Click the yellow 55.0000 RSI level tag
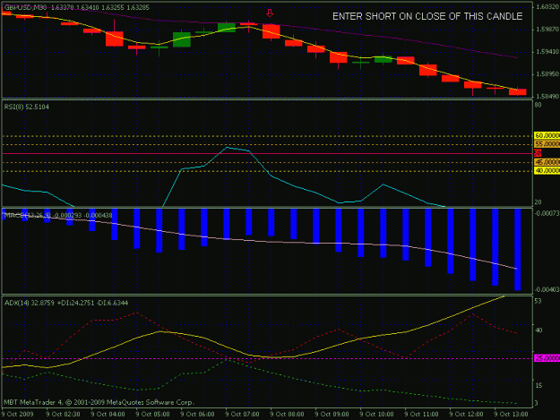Viewport: 560px width, 420px height. pos(547,144)
